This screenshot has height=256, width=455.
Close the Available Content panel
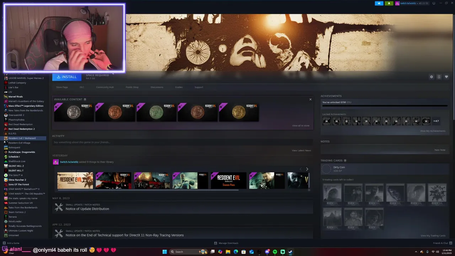[x=310, y=100]
